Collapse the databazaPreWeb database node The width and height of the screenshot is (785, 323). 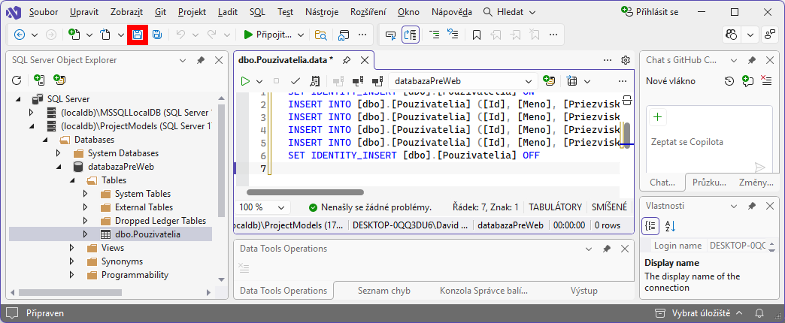(58, 167)
